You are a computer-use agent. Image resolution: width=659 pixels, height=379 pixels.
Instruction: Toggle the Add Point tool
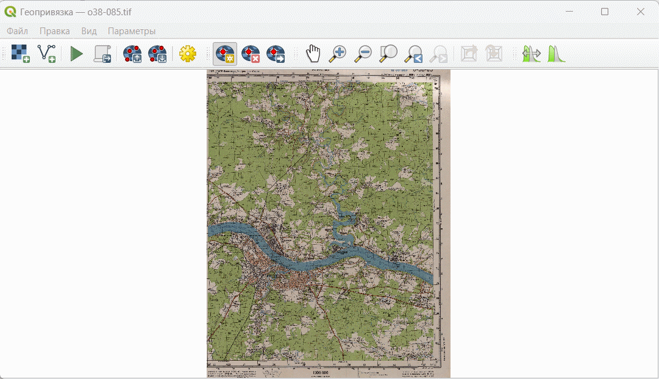pos(225,54)
